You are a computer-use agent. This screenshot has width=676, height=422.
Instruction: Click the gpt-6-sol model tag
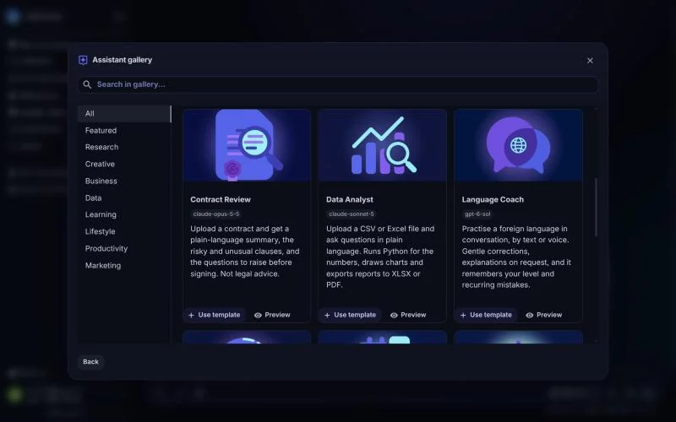(477, 214)
